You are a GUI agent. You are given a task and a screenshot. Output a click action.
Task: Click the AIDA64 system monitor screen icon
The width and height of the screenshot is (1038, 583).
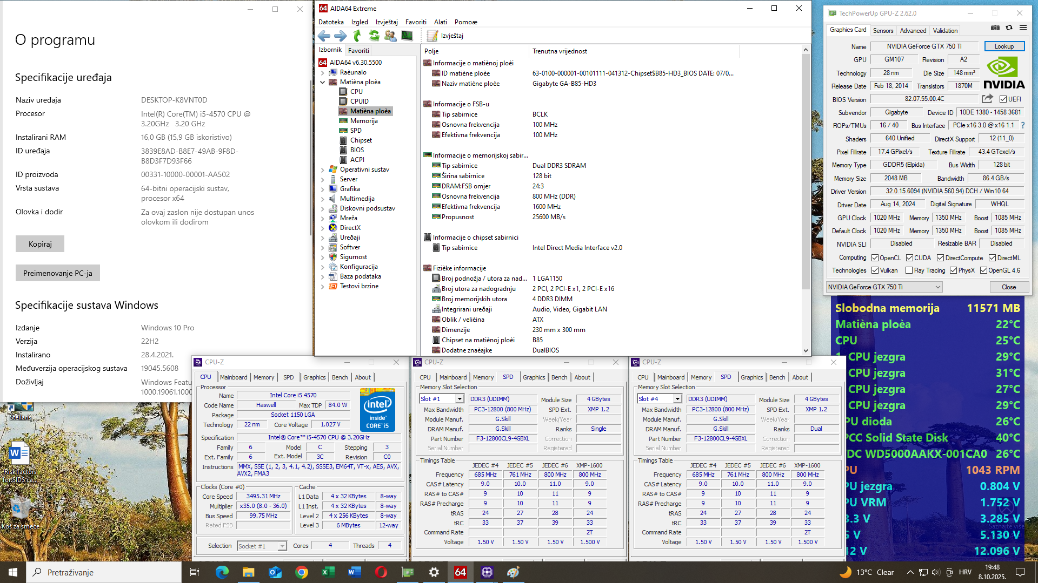click(x=407, y=36)
